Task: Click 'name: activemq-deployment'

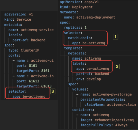Action: [x=89, y=17]
